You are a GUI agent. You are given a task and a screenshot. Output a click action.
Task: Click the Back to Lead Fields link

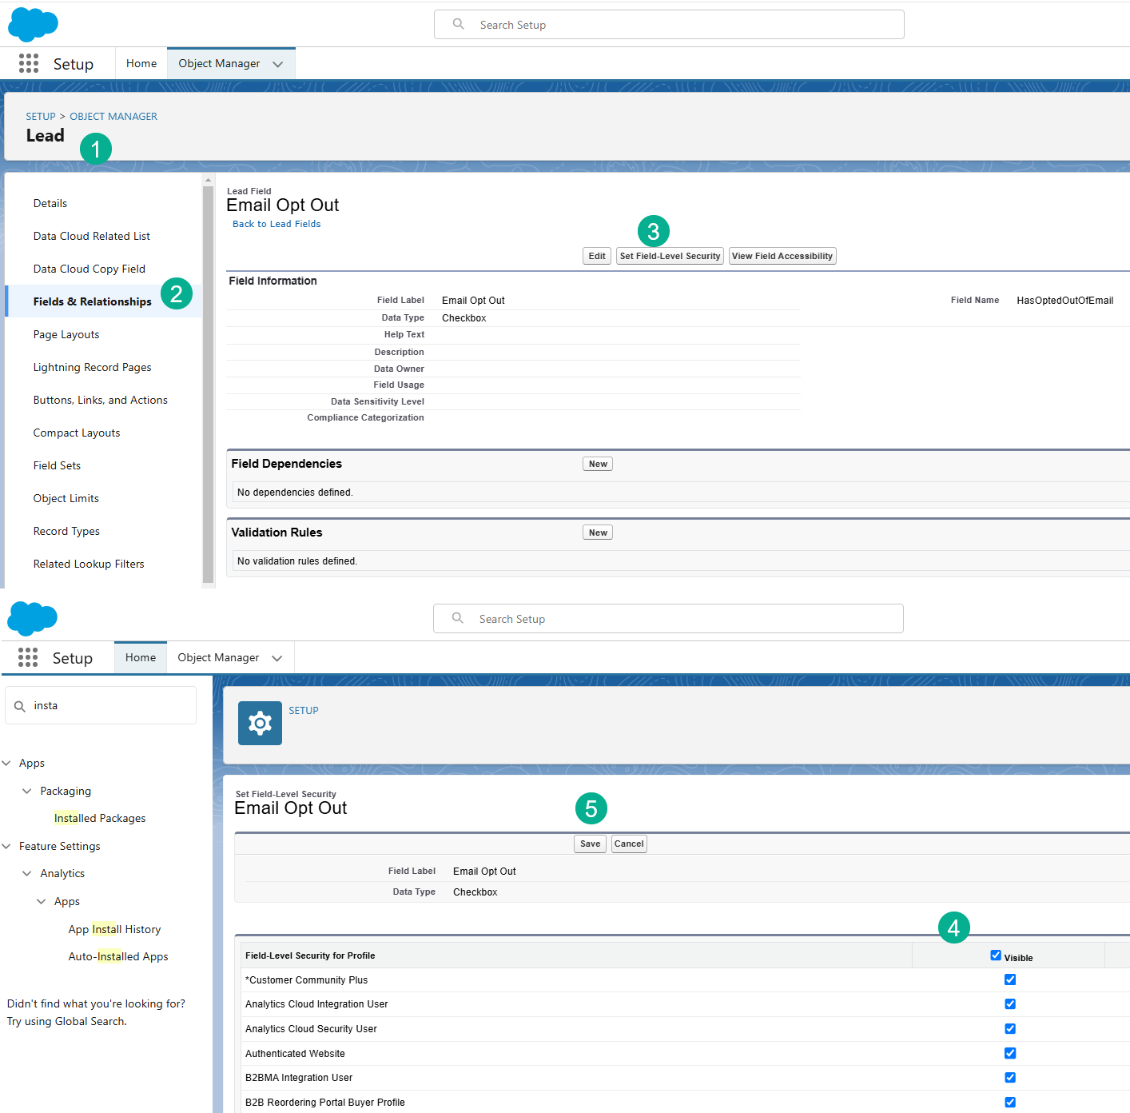click(277, 223)
